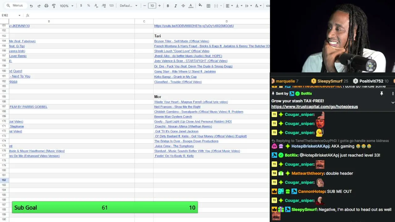Screen dimensions: 395x222
Task: Increase font size with plus button
Action: click(x=160, y=6)
